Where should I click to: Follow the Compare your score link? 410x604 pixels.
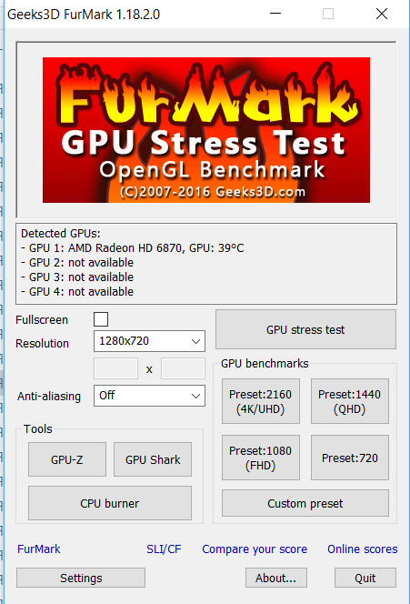(x=255, y=549)
